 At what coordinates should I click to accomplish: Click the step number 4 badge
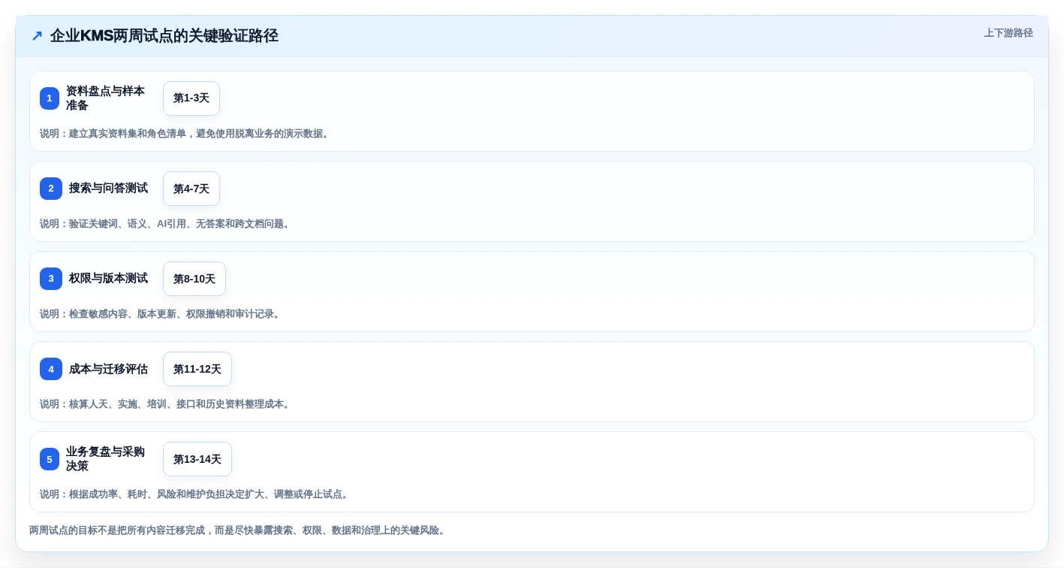[x=51, y=369]
